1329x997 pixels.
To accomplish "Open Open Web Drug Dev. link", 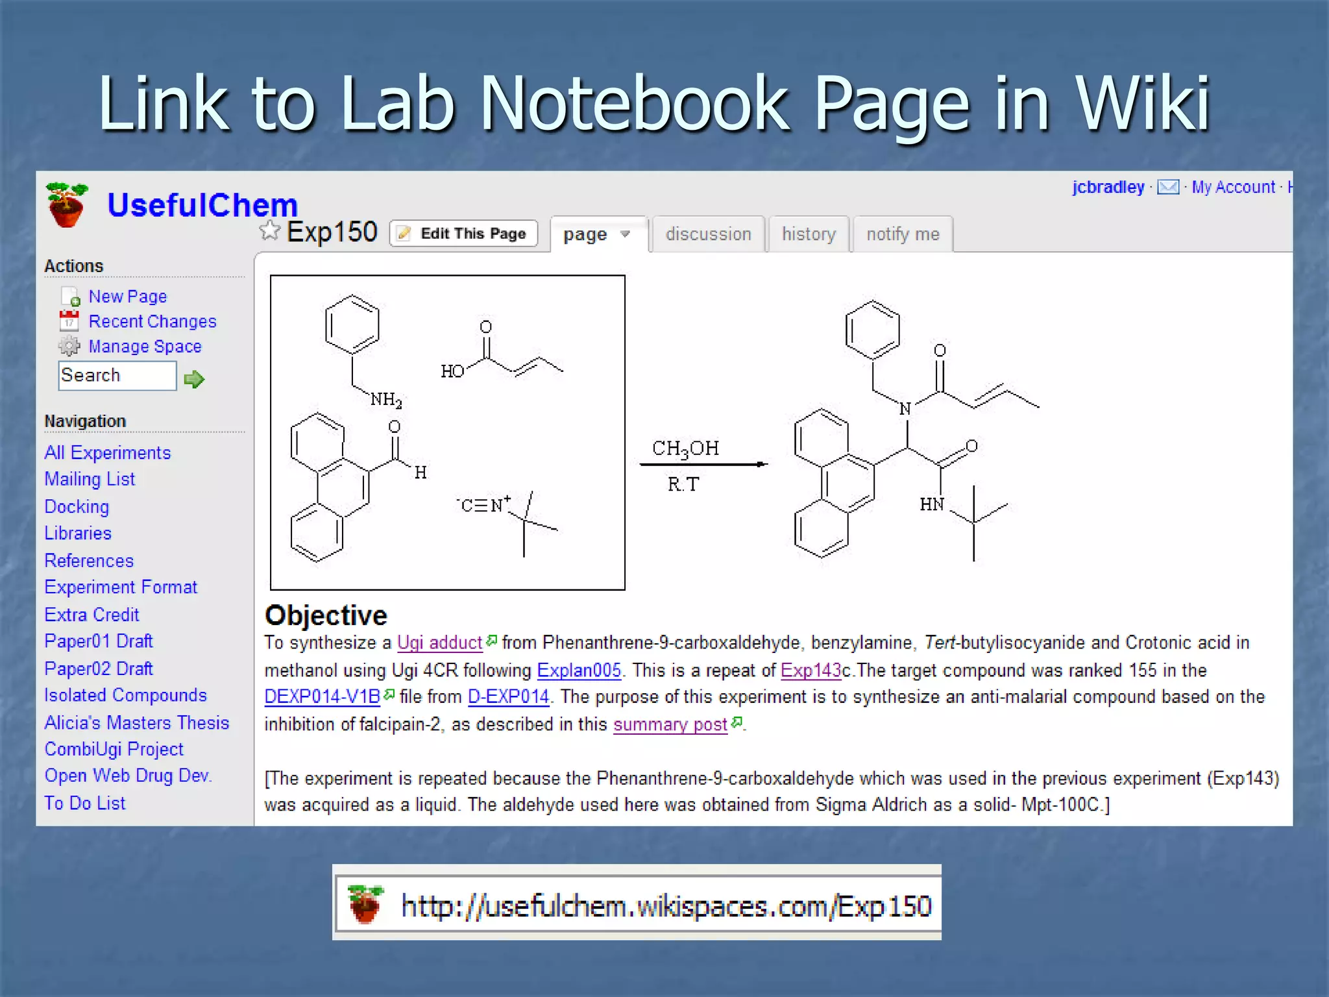I will [128, 776].
